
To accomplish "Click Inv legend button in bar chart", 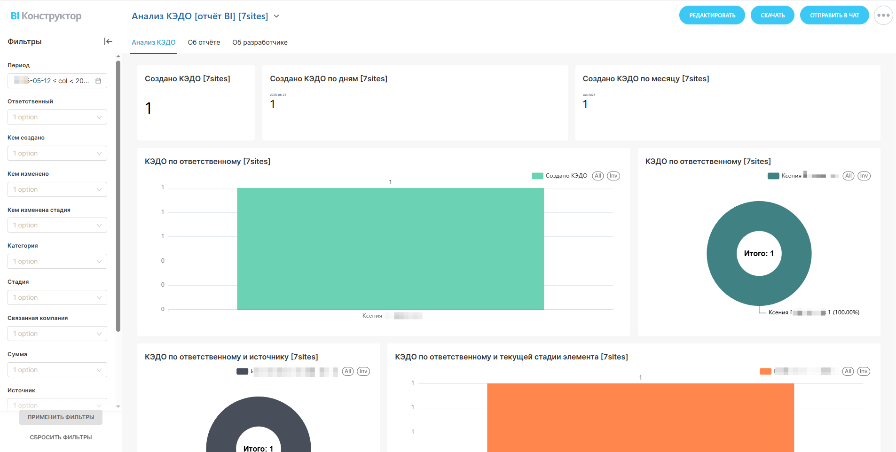I will pos(613,176).
